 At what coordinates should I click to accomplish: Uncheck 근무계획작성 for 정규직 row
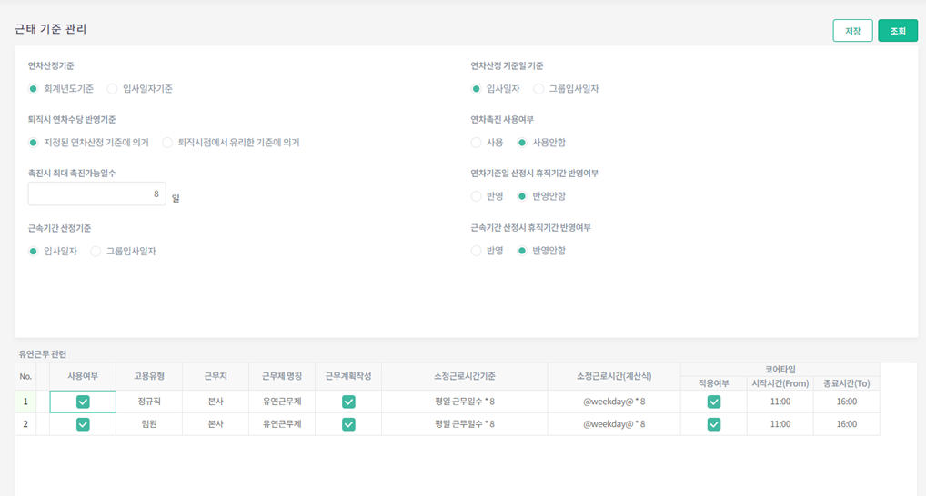click(348, 402)
